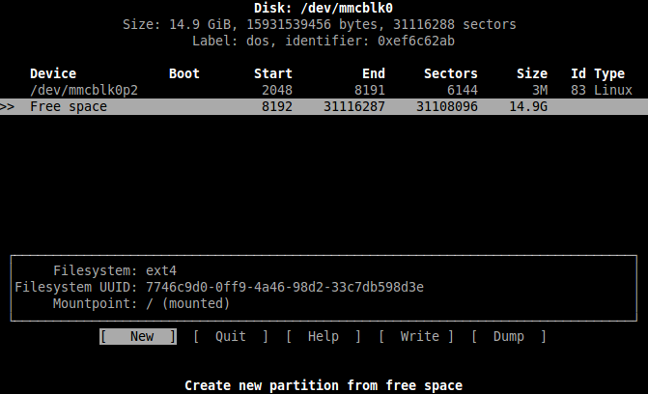Screen dimensions: 648x394
Task: Click the start sector value 2048
Action: coord(277,90)
